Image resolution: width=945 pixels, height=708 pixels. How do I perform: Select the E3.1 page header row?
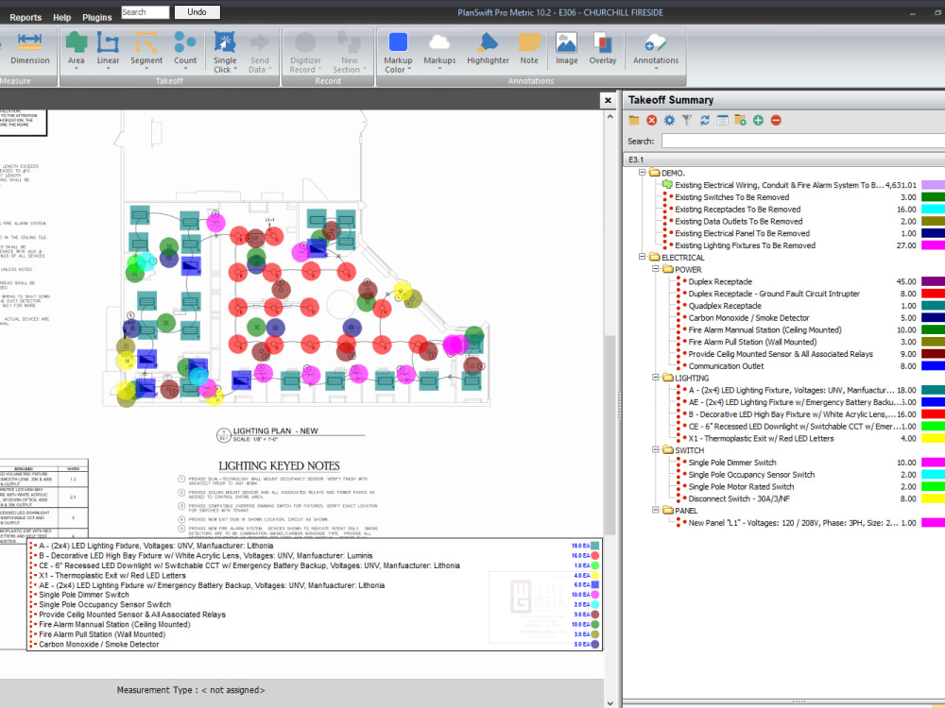pos(783,160)
